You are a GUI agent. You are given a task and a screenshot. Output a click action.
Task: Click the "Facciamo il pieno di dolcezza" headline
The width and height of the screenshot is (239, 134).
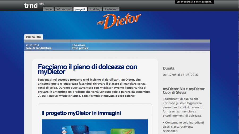coord(87,69)
